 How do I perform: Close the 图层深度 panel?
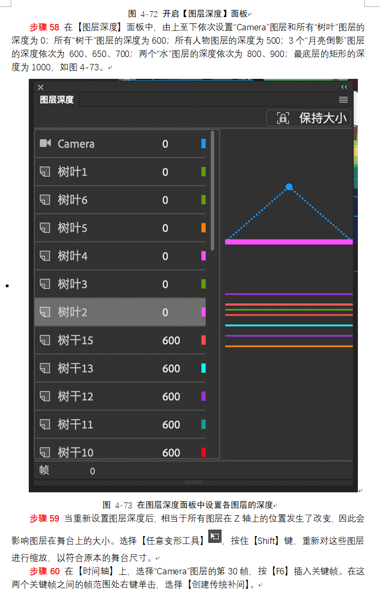(41, 87)
